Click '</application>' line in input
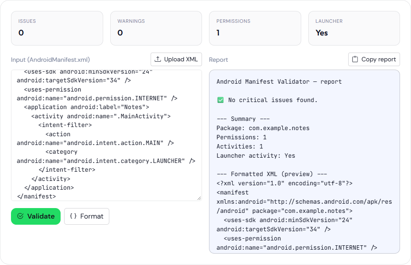 [49, 187]
